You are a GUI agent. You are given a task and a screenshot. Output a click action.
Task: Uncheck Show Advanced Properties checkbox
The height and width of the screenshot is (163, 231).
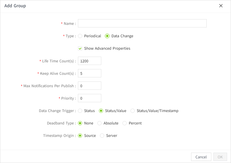[80, 48]
